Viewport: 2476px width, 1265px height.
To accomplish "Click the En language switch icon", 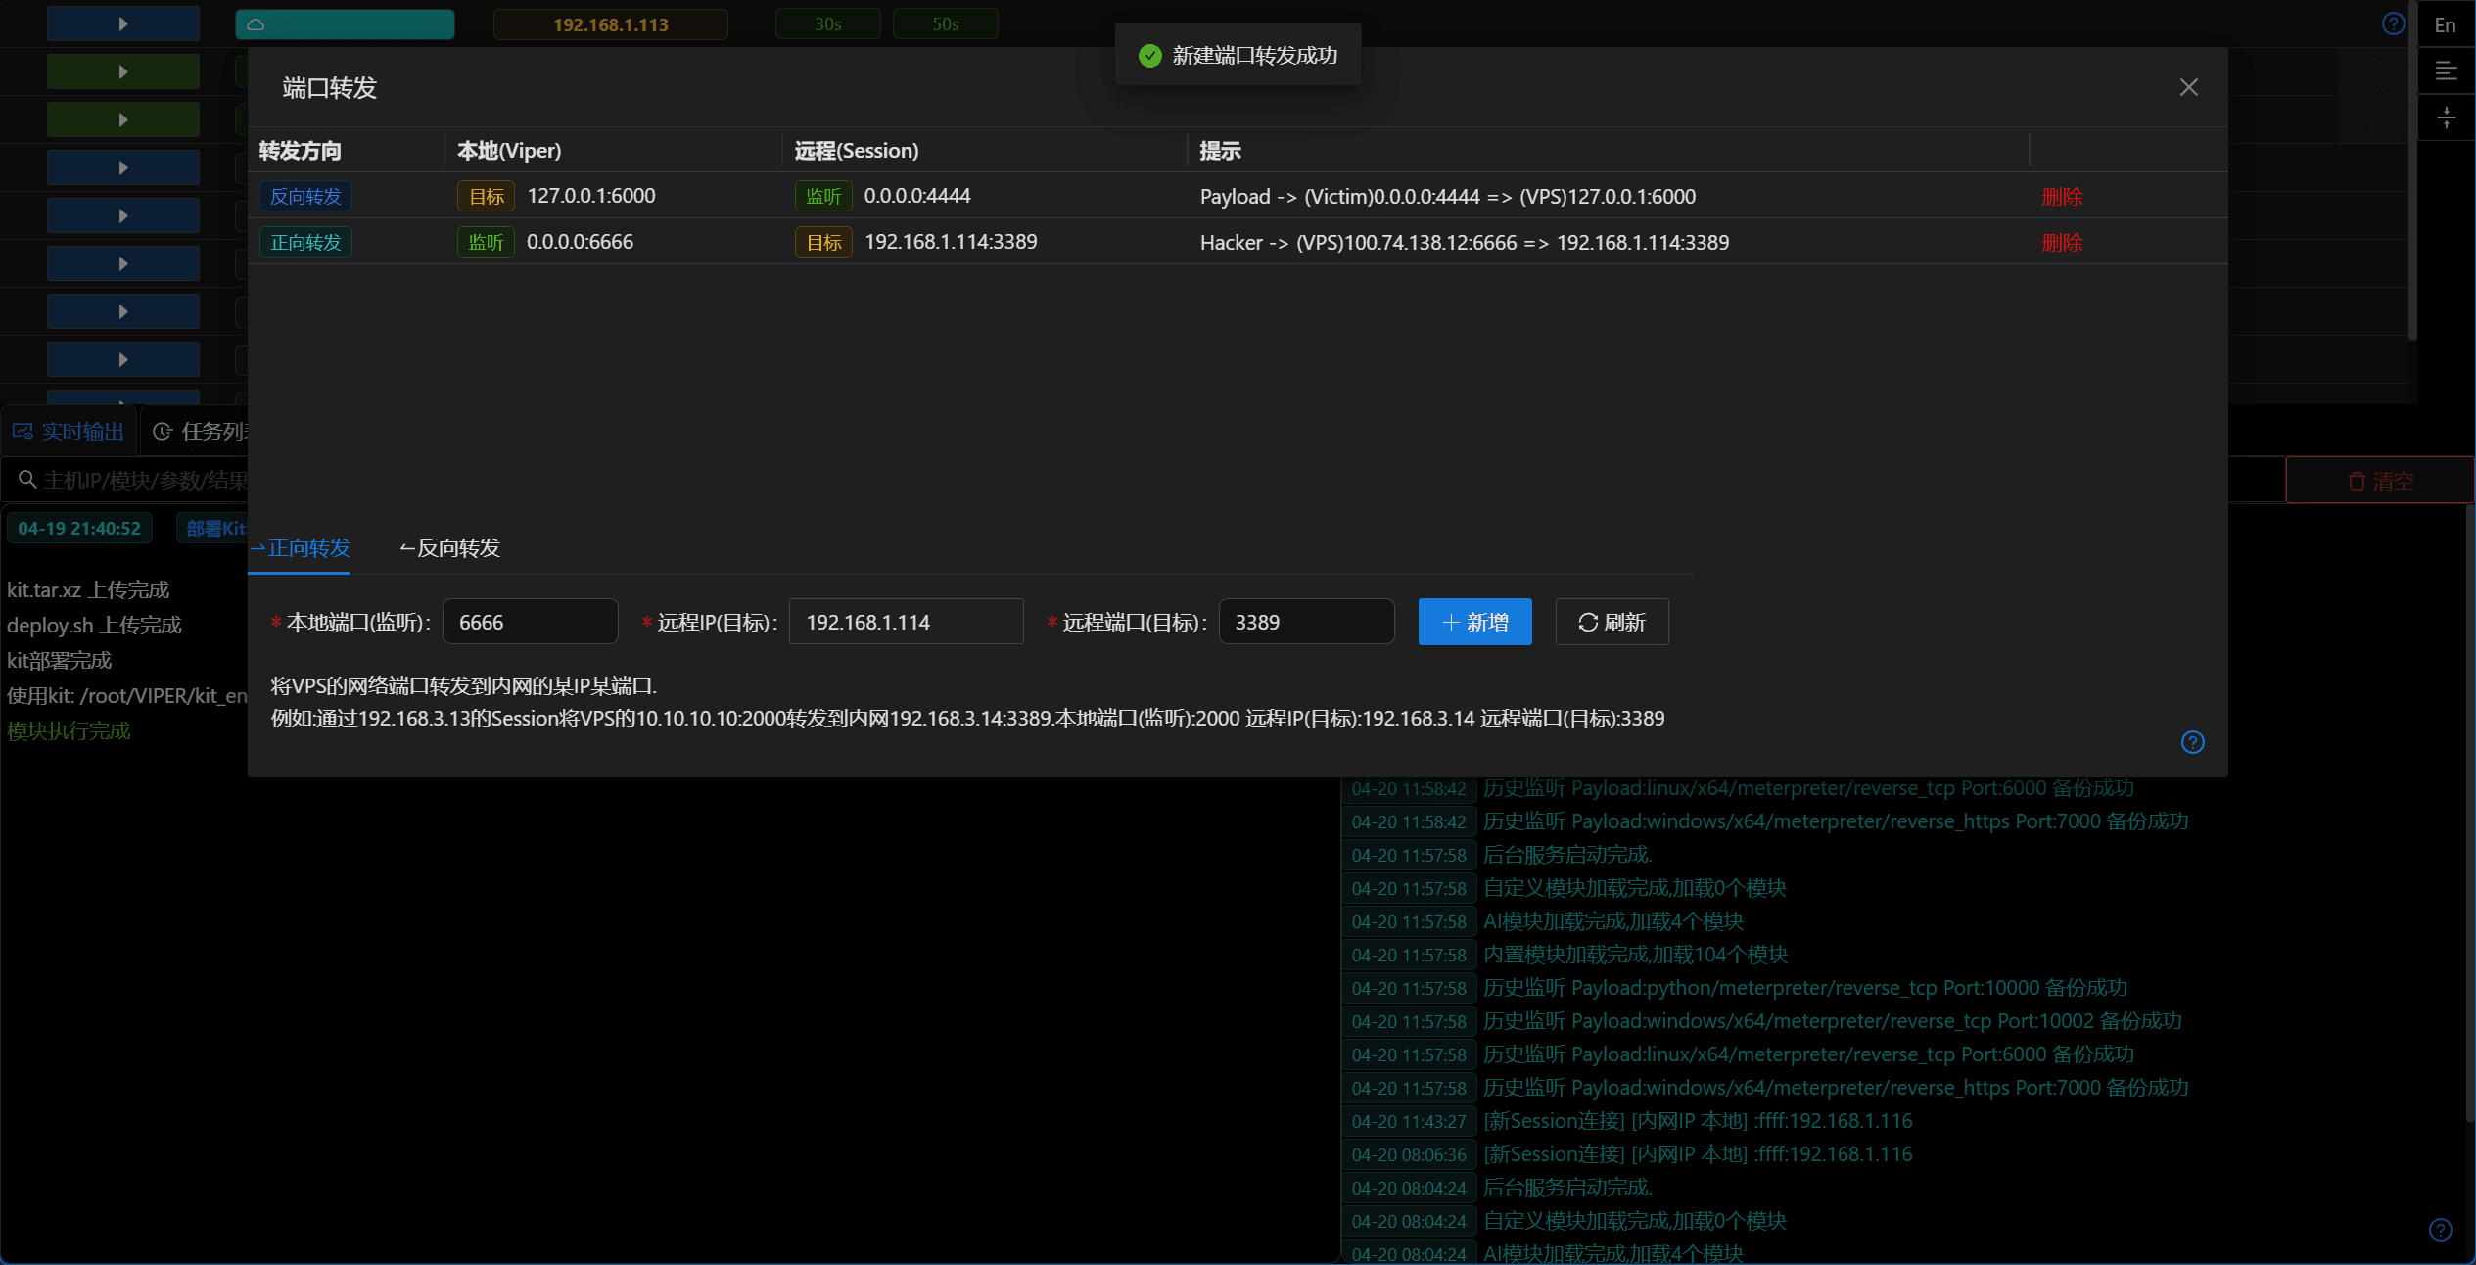I will [2445, 25].
